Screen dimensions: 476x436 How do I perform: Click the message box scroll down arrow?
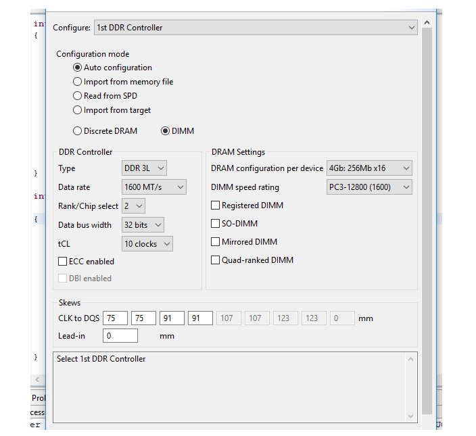coord(410,416)
